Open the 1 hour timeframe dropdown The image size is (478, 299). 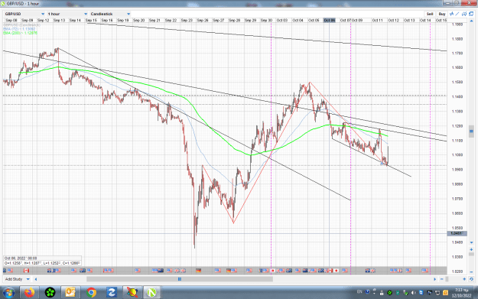tap(67, 14)
